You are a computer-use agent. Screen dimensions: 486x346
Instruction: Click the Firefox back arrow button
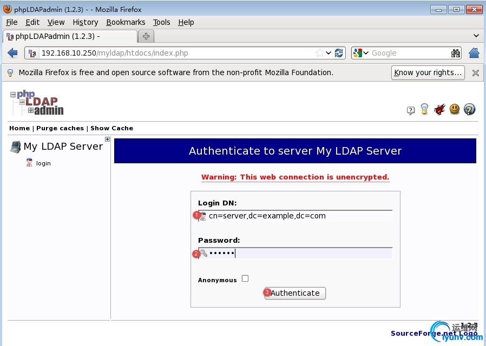pos(12,53)
